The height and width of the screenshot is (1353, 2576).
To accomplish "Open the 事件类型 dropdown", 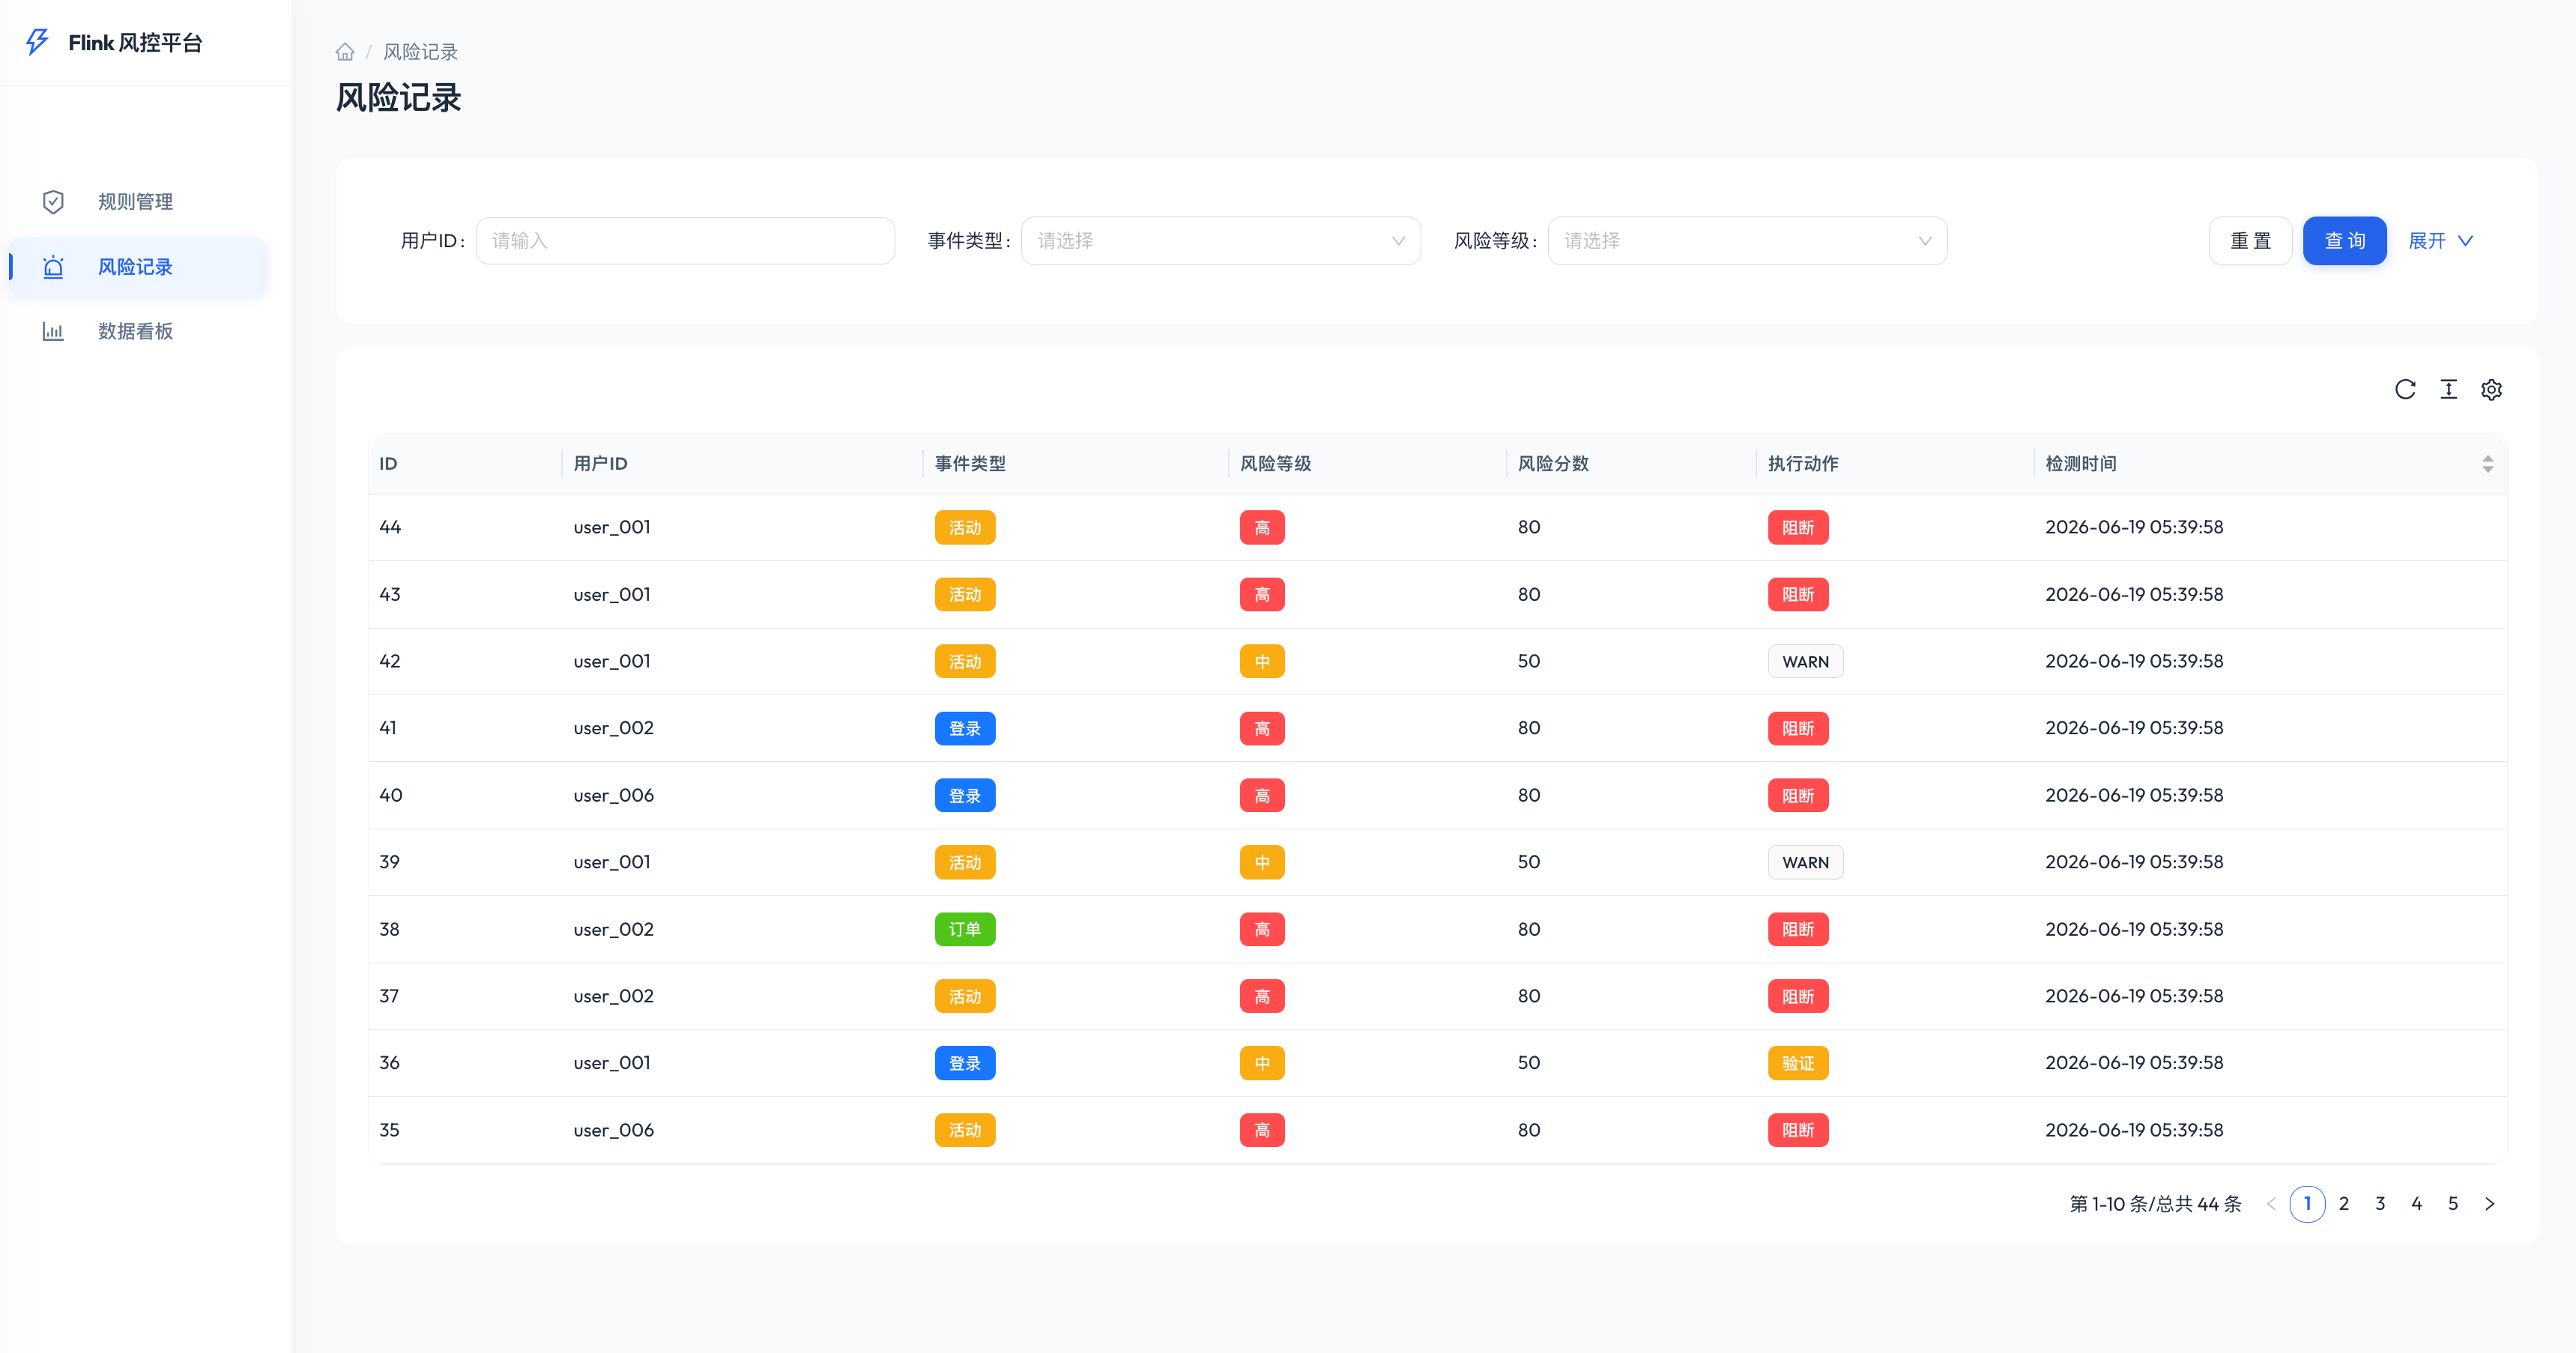I will (x=1220, y=241).
